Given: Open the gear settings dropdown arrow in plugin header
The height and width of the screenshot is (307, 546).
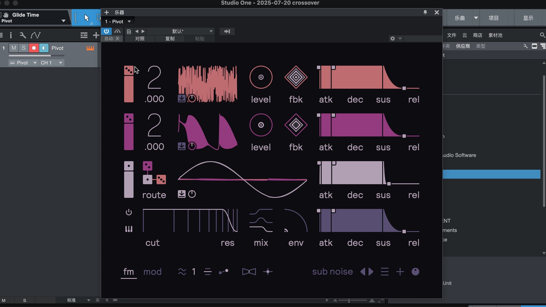Looking at the screenshot, I should click(x=400, y=38).
